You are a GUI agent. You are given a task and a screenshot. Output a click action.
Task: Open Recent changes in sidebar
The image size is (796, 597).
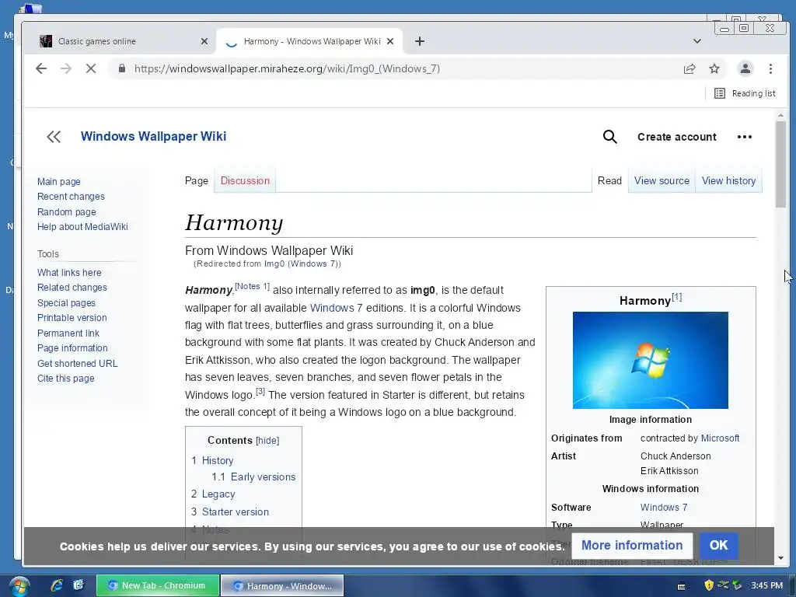coord(71,197)
